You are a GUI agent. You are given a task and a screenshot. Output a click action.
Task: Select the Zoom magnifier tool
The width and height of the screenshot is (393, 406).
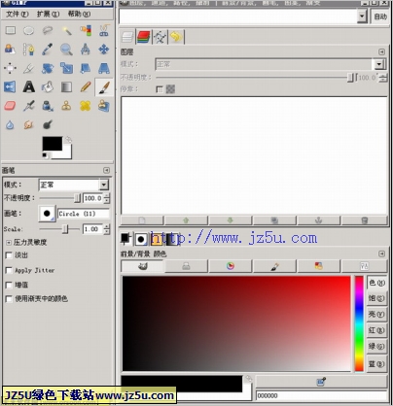click(66, 50)
